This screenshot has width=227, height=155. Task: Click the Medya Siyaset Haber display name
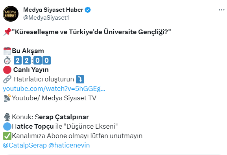point(53,10)
